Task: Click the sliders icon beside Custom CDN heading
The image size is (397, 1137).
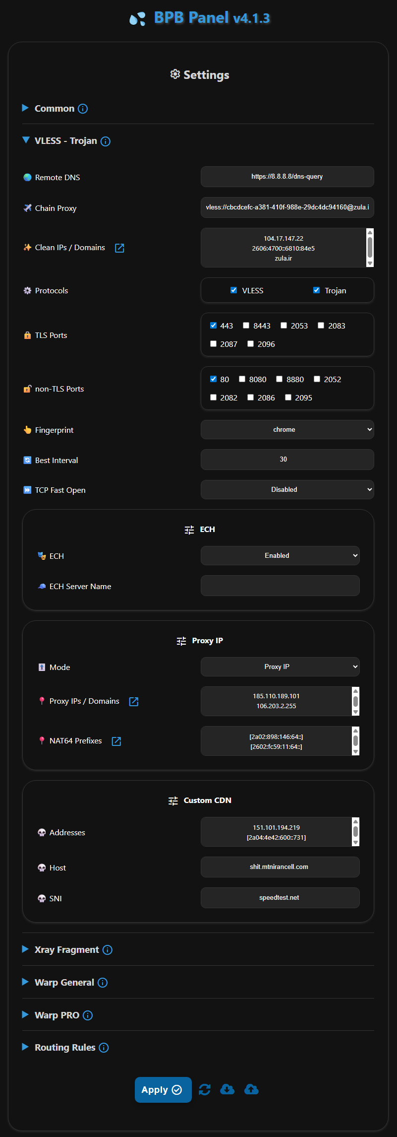Action: (173, 801)
